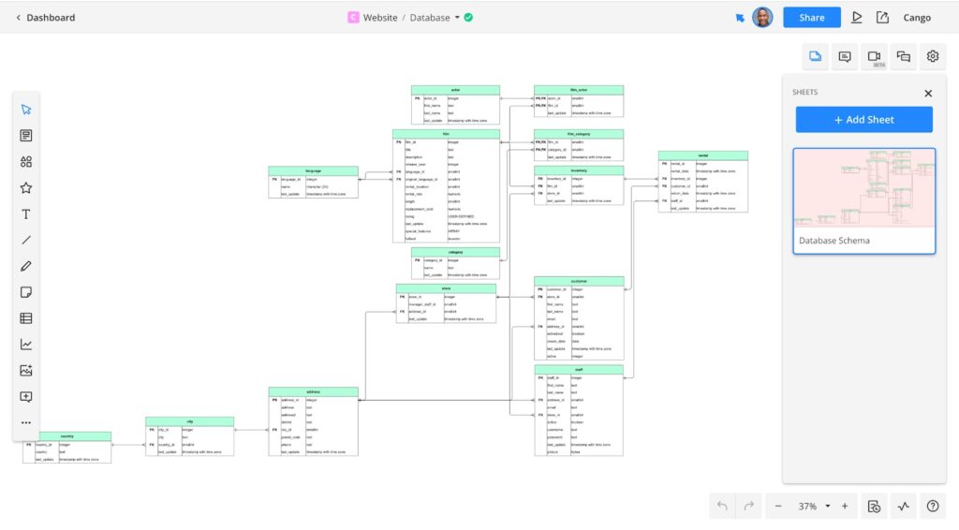The width and height of the screenshot is (959, 530).
Task: Select the sticky note tool
Action: [26, 293]
